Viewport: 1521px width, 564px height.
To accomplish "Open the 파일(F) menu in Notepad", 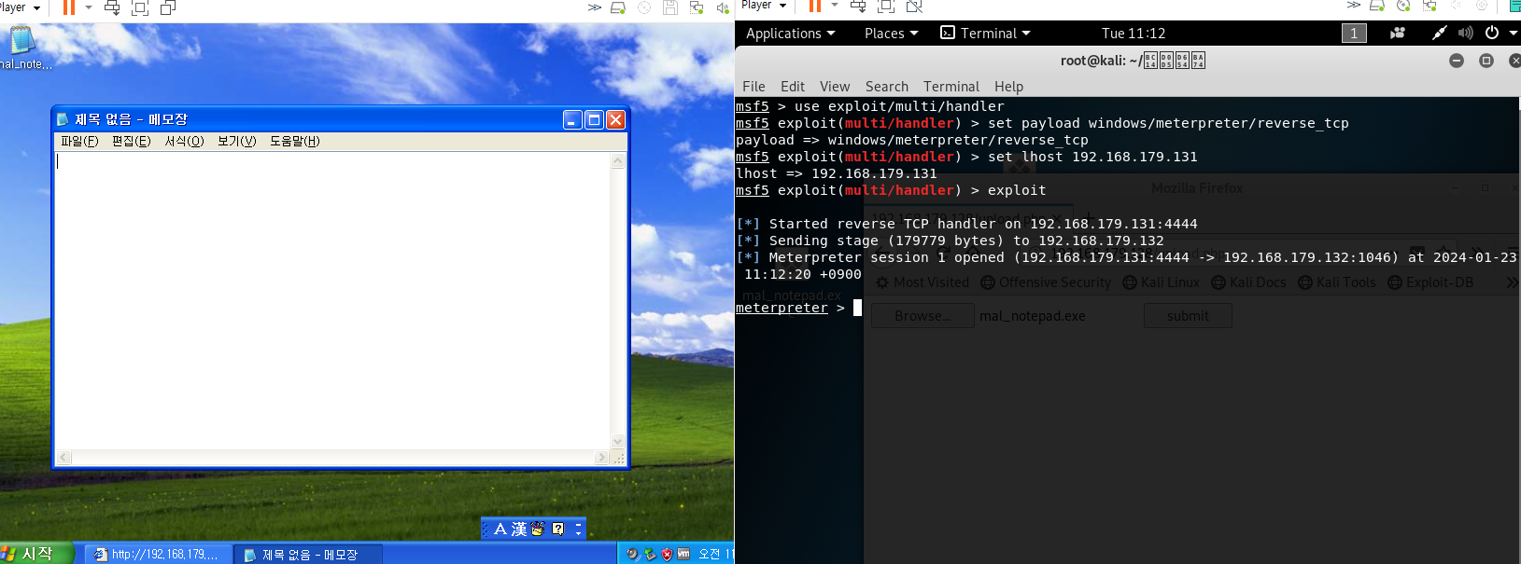I will (79, 142).
